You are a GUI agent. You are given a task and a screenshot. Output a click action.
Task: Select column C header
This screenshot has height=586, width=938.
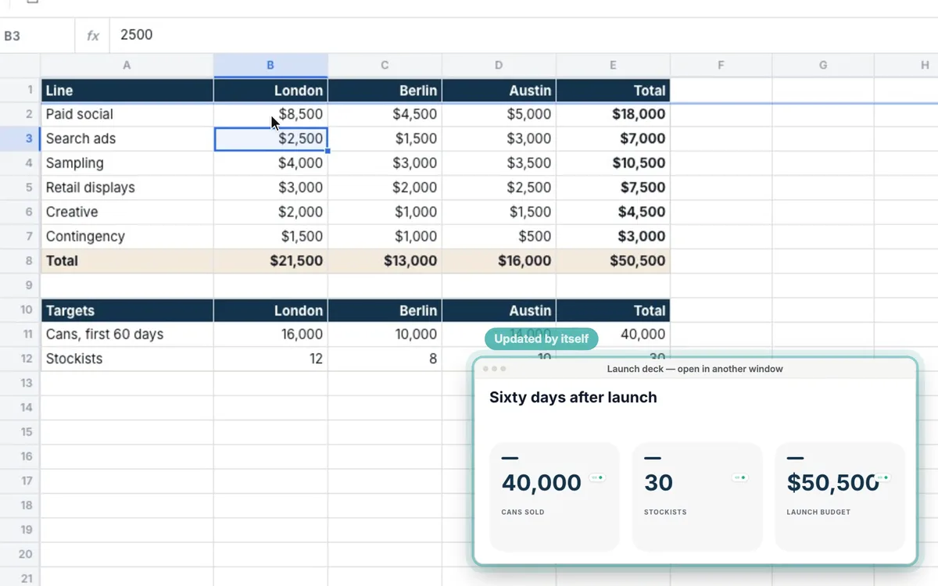click(385, 66)
